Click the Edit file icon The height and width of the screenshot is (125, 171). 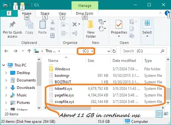pyautogui.click(x=132, y=29)
